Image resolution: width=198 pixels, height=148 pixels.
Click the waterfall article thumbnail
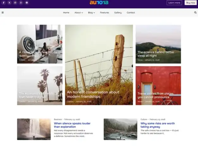[34, 129]
